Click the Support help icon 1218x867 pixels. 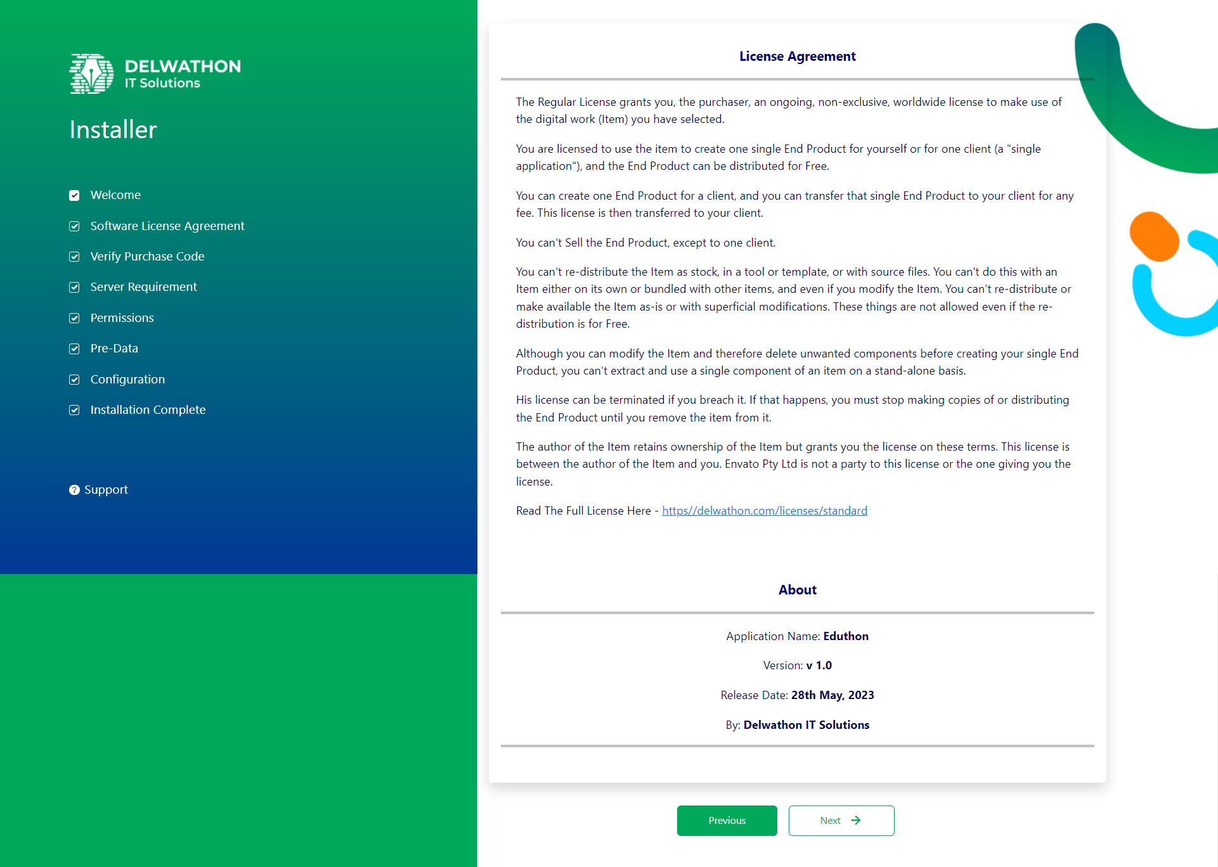pos(74,490)
